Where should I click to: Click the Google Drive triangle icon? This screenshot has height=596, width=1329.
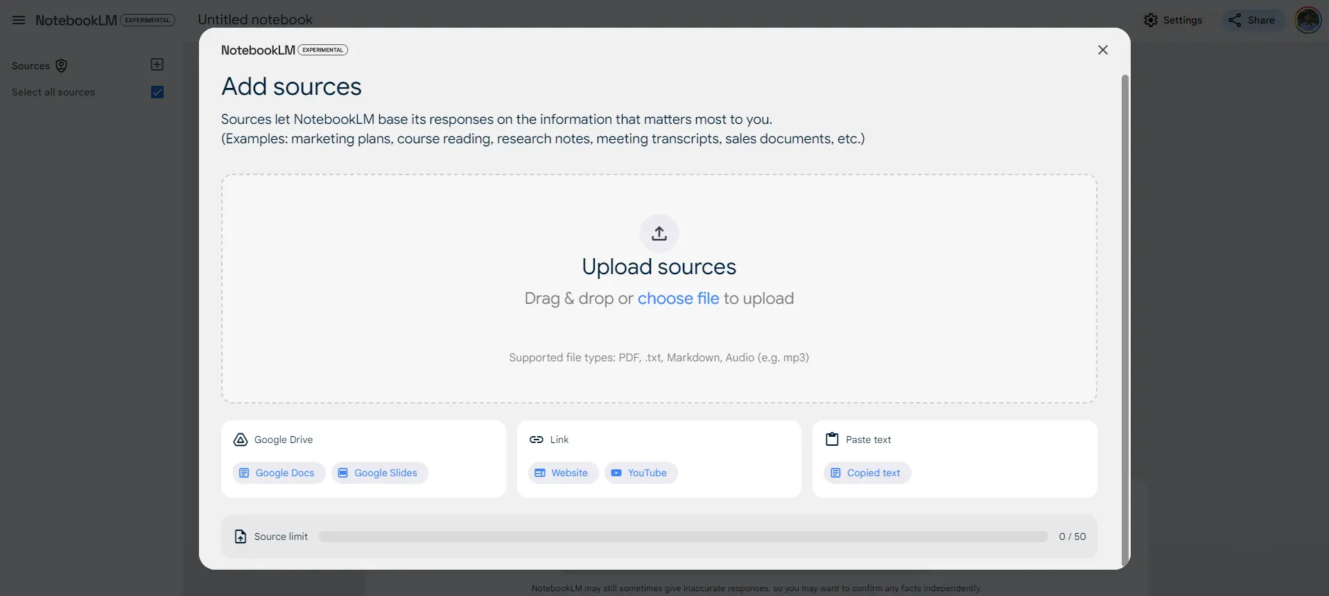pyautogui.click(x=241, y=440)
